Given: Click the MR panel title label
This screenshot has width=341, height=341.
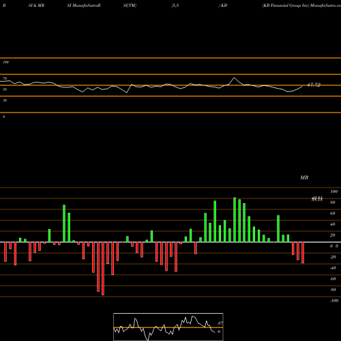Looking at the screenshot, I should point(304,177).
